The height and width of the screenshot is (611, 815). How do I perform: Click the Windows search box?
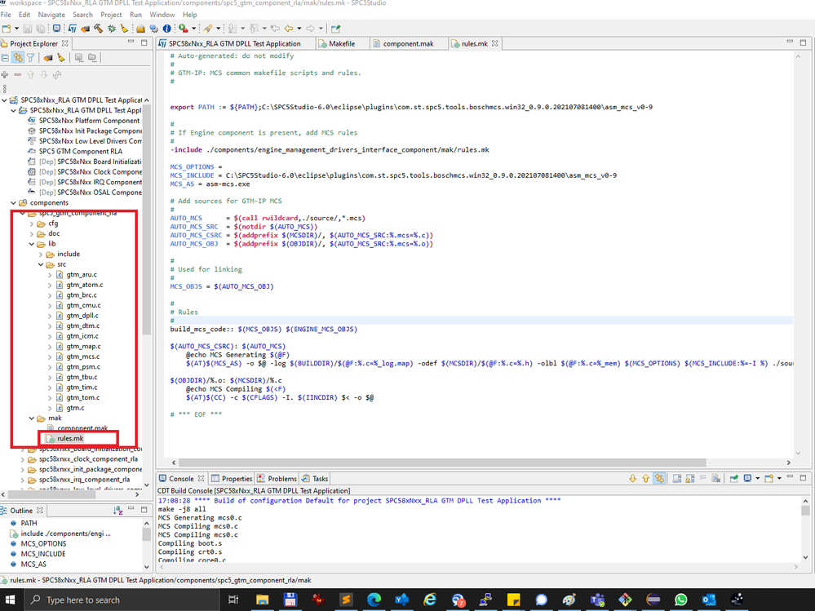click(x=122, y=600)
